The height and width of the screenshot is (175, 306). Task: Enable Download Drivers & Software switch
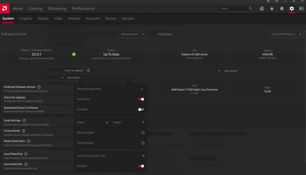(x=141, y=110)
